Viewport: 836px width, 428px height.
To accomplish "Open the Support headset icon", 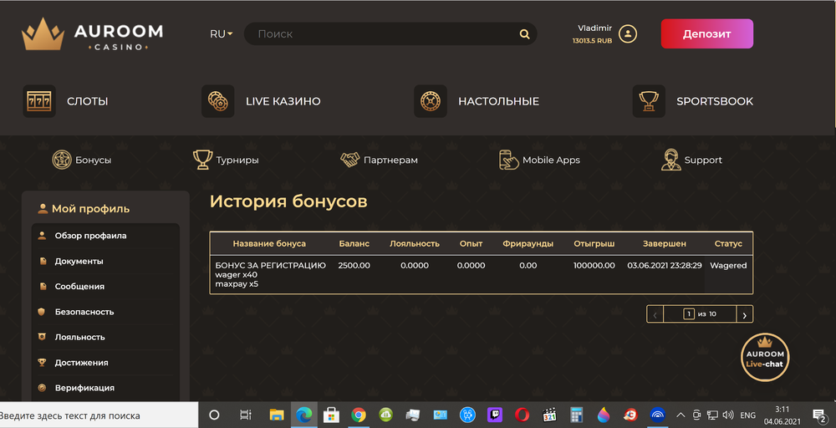I will click(670, 160).
